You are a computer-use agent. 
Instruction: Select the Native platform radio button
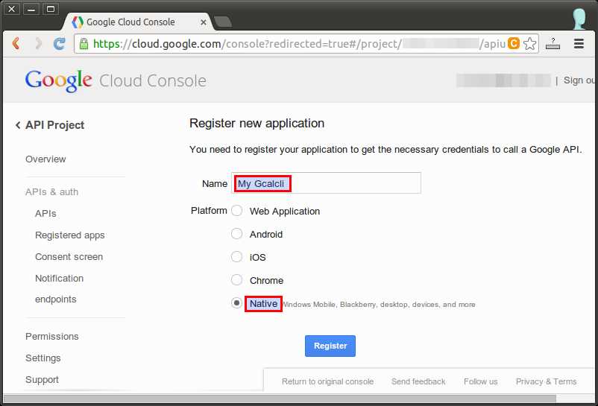pos(236,303)
